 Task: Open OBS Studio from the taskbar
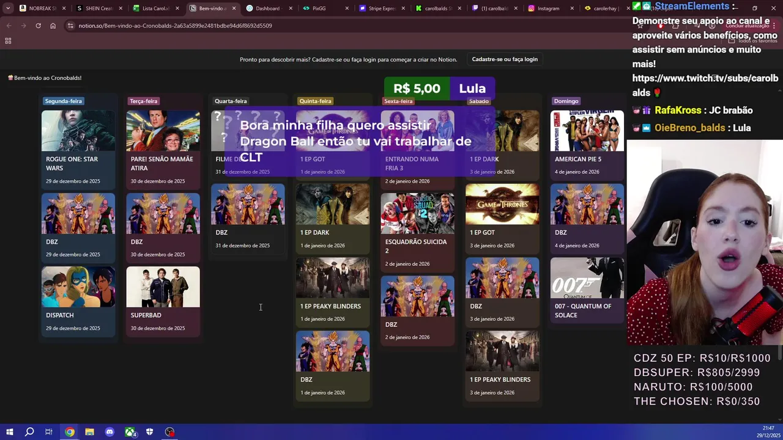pyautogui.click(x=170, y=432)
